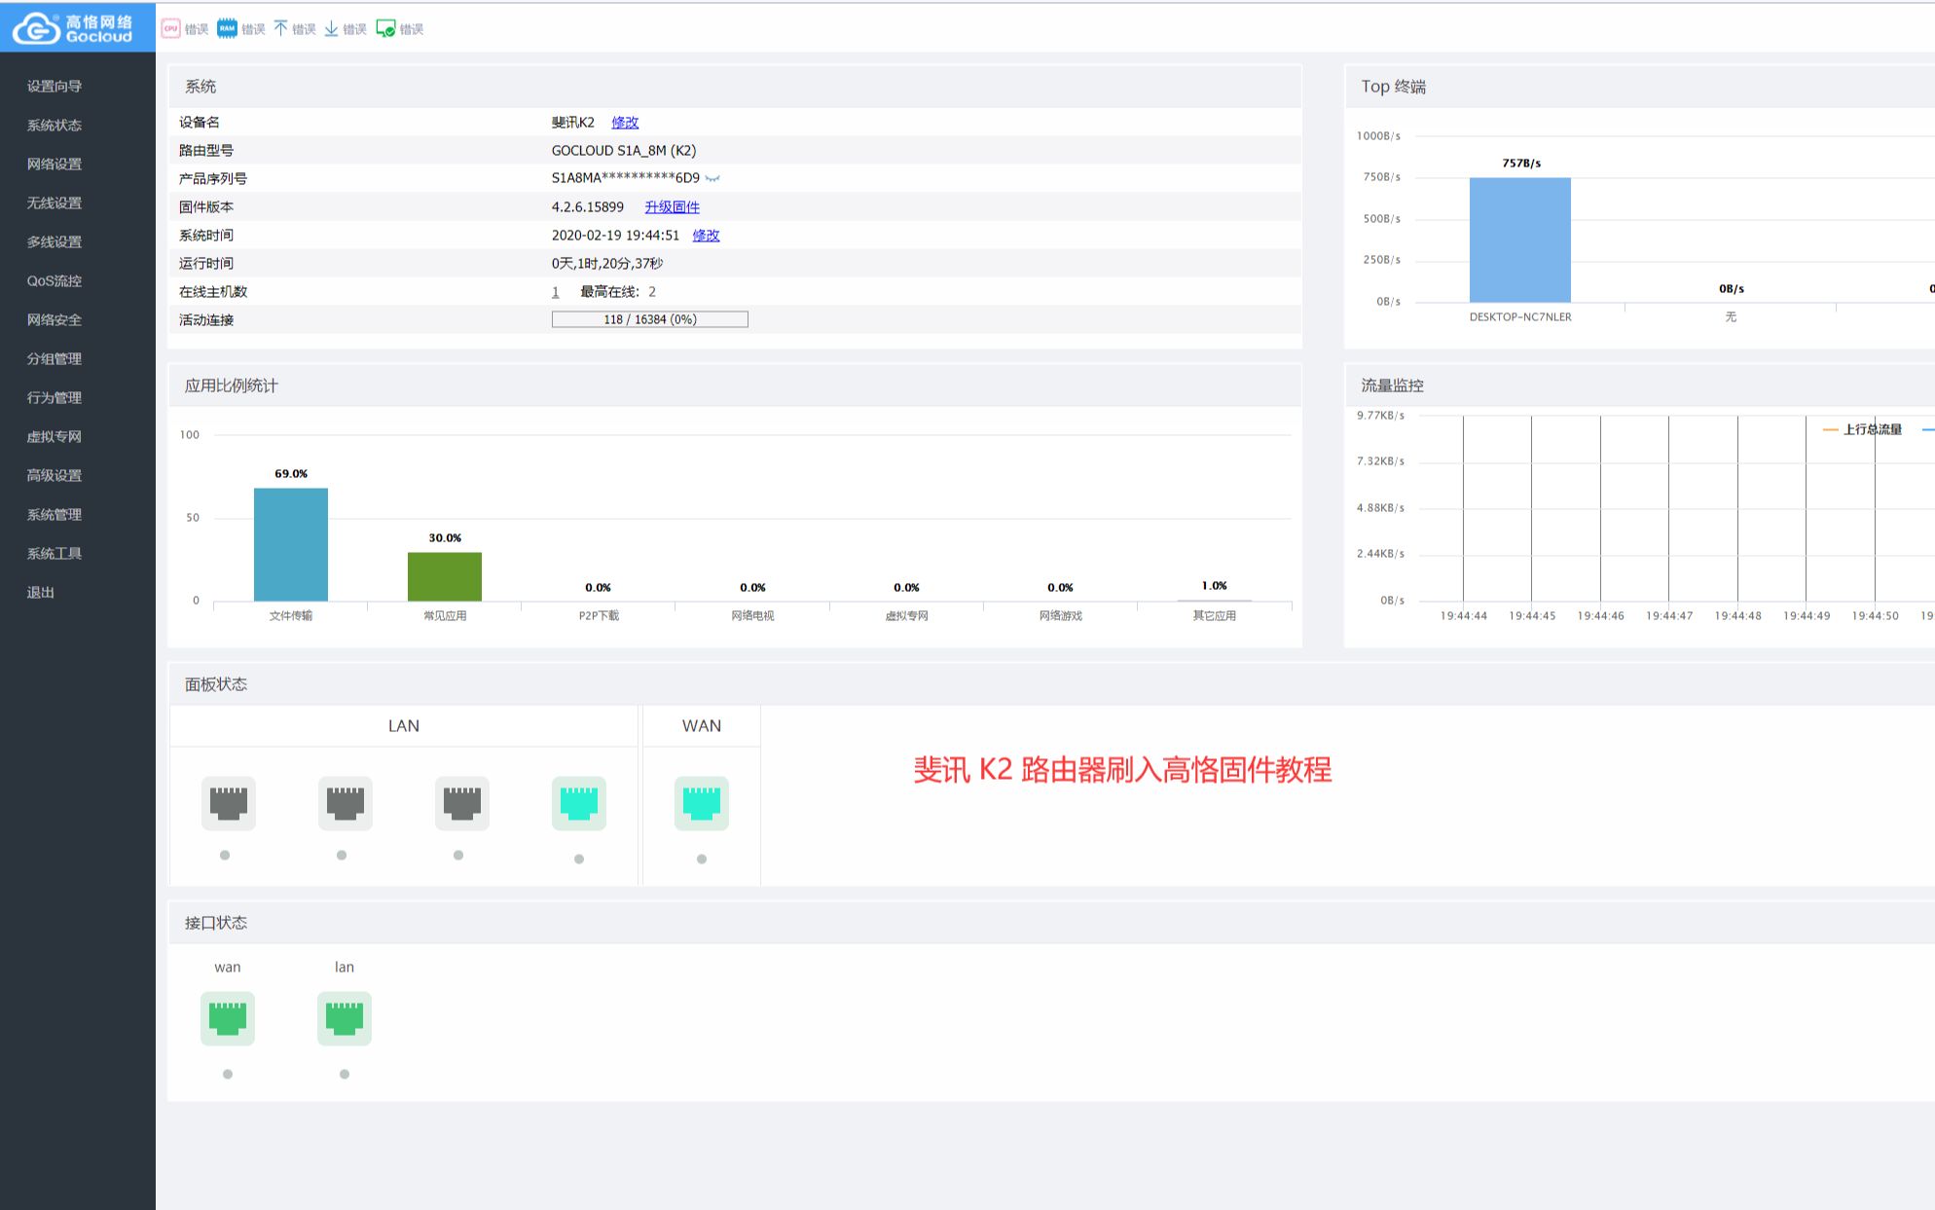Click the CPU status icon
The width and height of the screenshot is (1935, 1210).
coord(170,28)
